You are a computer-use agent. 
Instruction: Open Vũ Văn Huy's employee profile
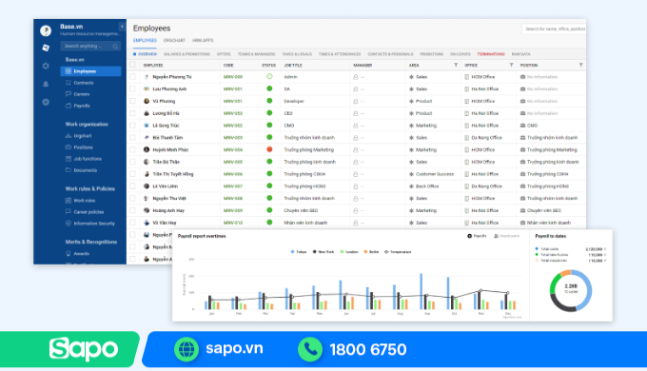click(x=165, y=223)
